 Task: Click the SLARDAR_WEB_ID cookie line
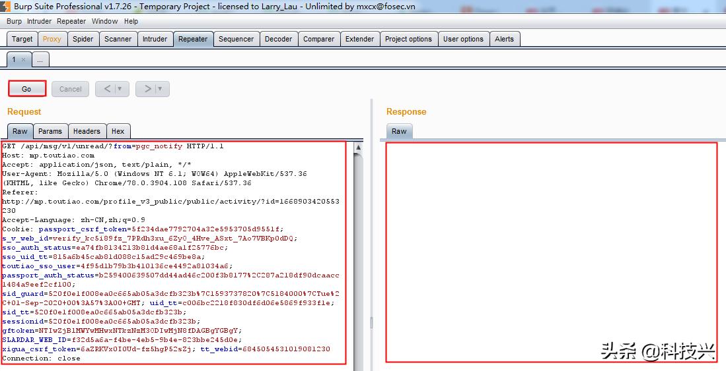click(122, 340)
